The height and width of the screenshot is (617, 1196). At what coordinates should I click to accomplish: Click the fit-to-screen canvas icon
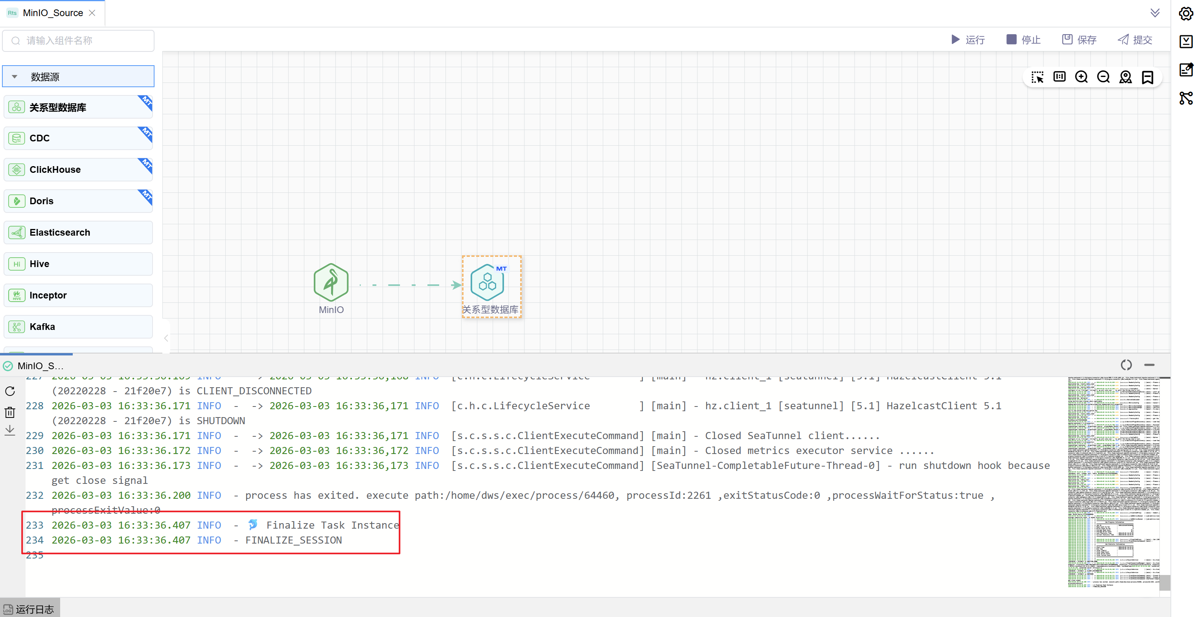click(x=1059, y=77)
